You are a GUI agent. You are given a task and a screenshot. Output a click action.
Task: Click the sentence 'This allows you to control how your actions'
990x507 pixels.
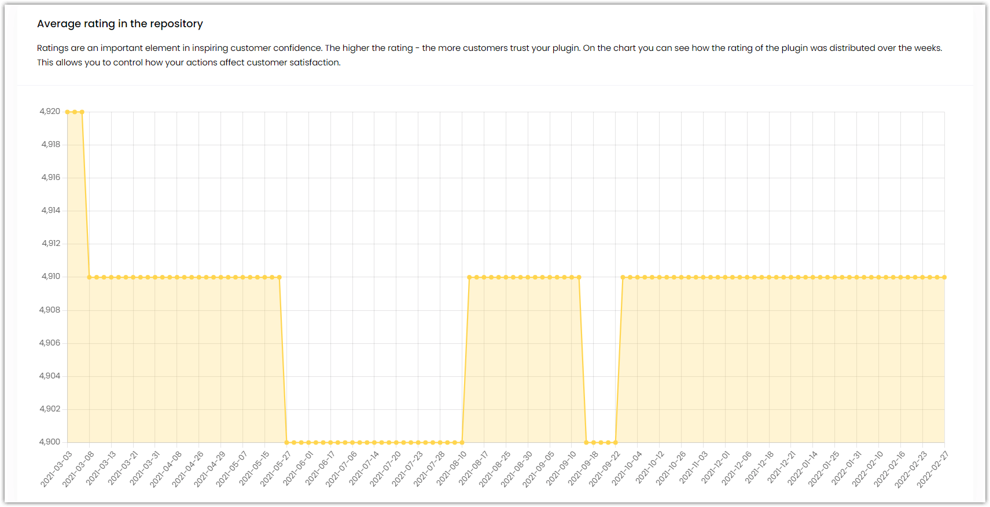189,63
